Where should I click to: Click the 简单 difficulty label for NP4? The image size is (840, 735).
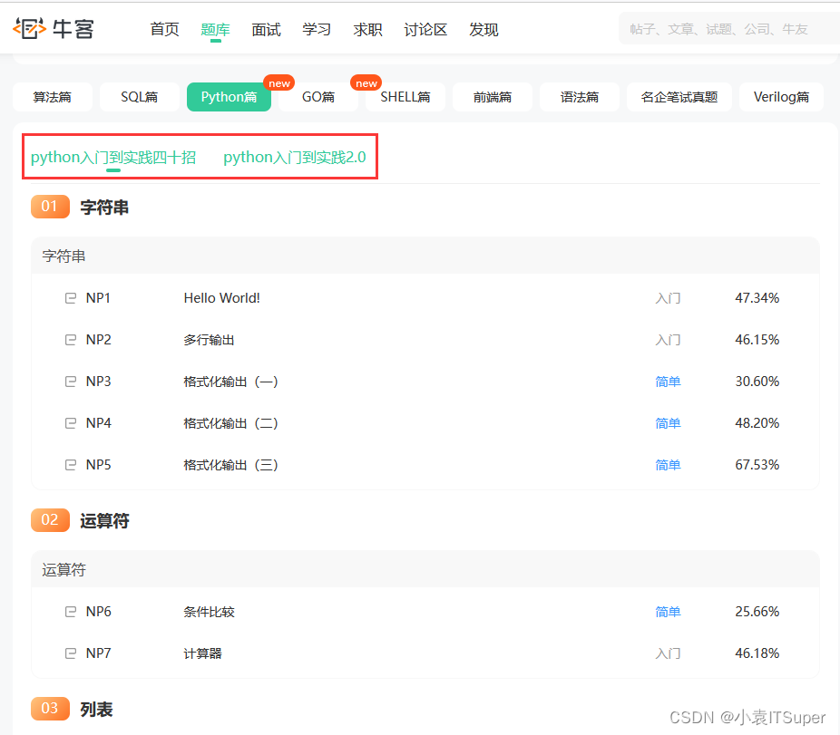pyautogui.click(x=668, y=423)
